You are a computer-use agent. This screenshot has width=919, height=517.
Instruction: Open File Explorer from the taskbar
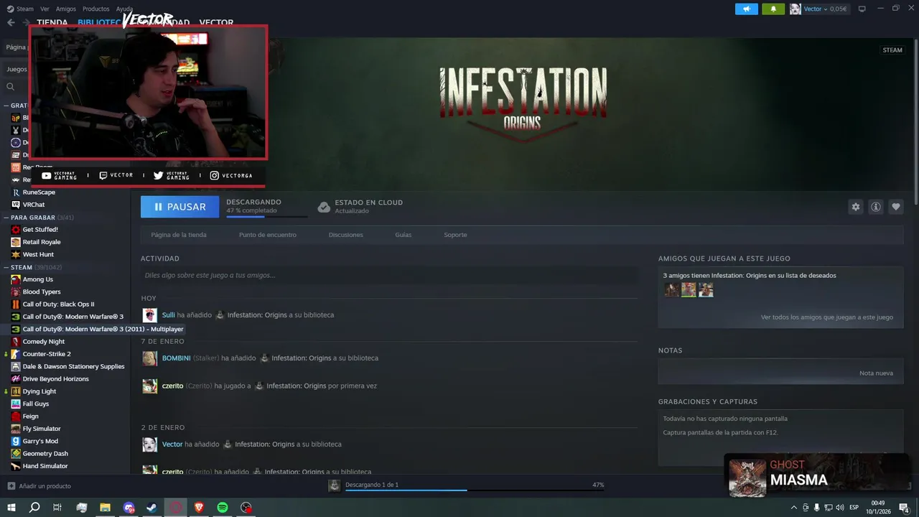pyautogui.click(x=105, y=508)
